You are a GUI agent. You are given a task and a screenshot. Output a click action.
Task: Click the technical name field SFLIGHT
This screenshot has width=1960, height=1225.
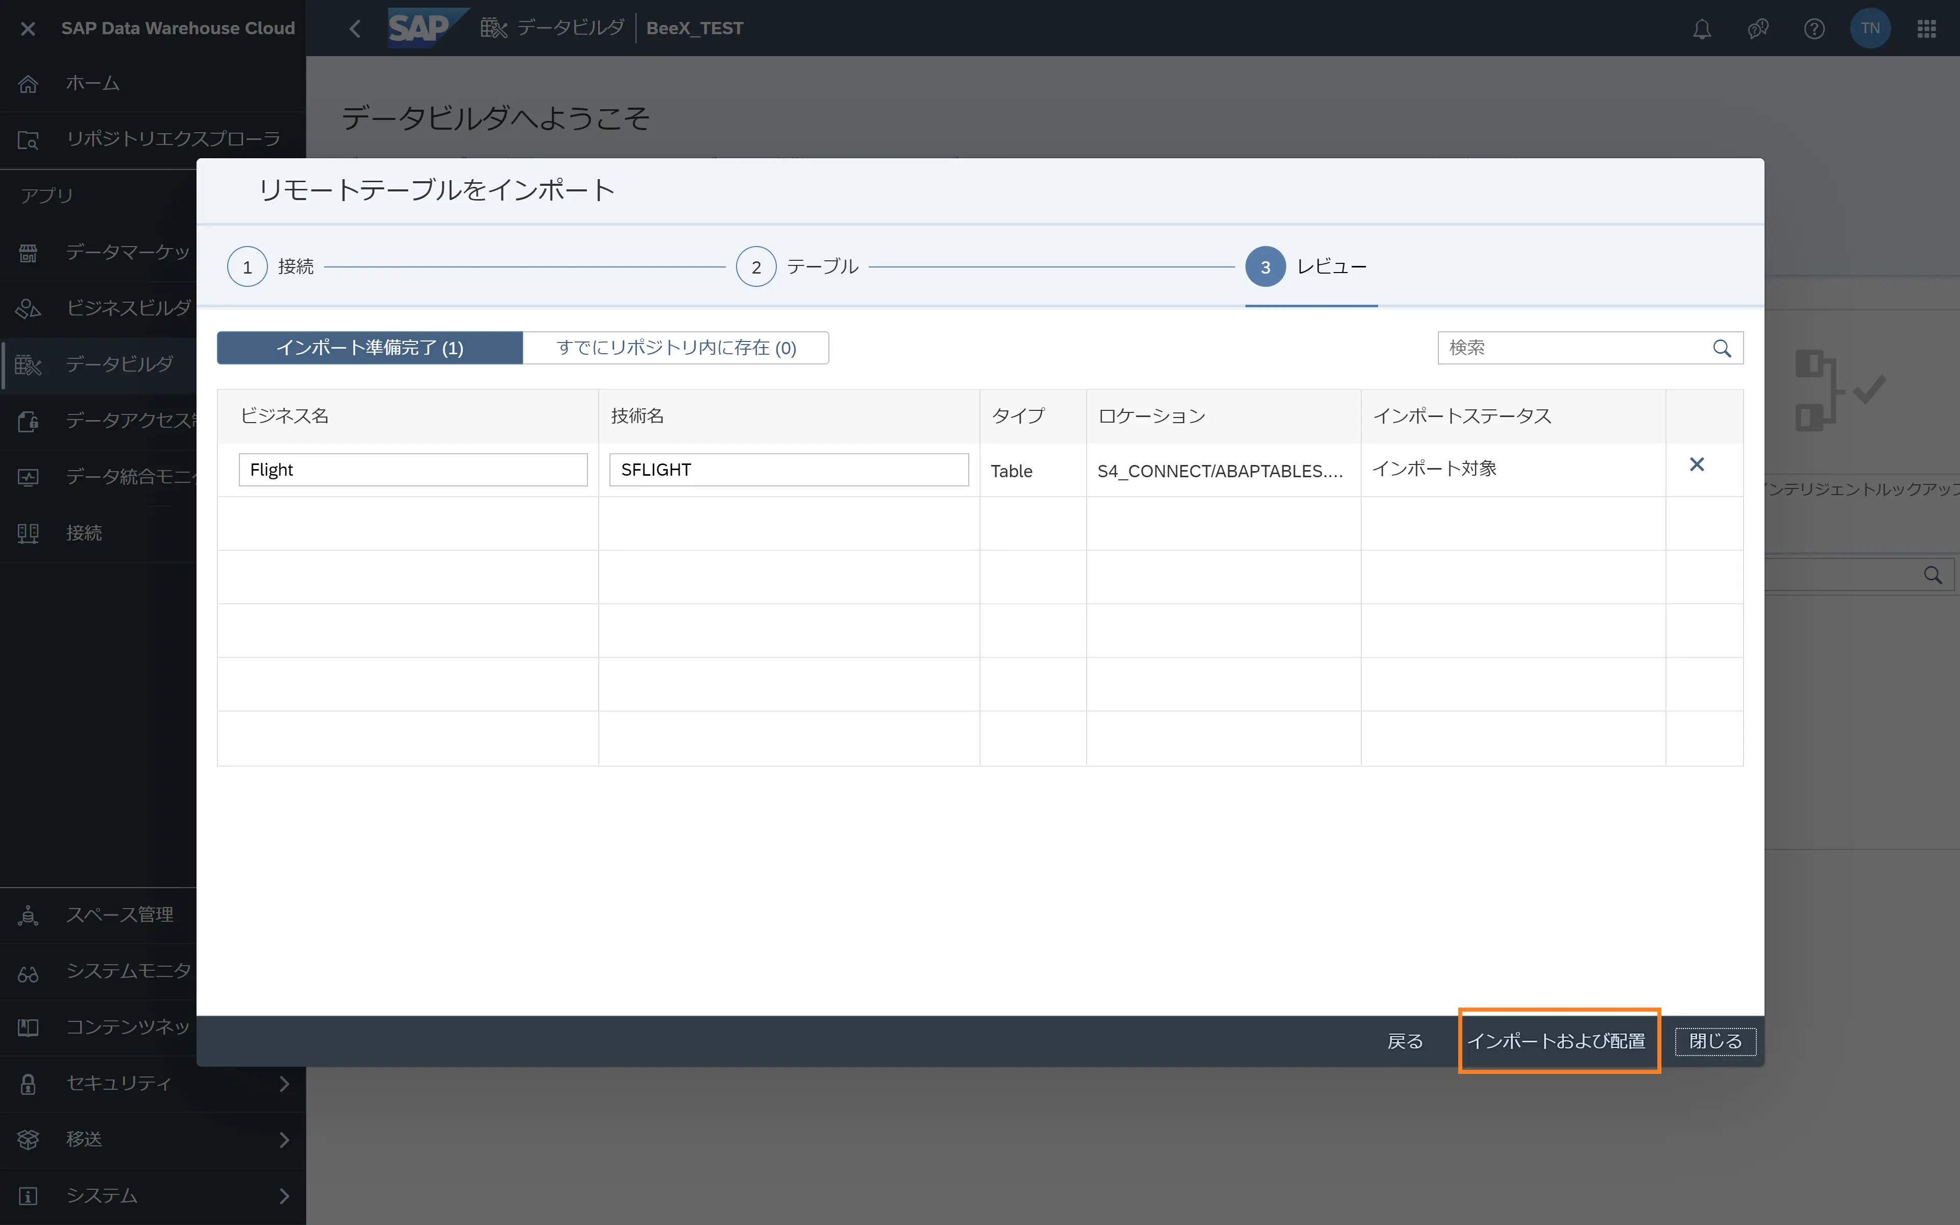click(x=789, y=470)
